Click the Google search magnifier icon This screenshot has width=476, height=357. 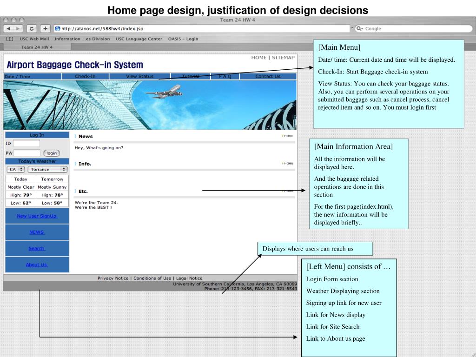click(x=359, y=28)
